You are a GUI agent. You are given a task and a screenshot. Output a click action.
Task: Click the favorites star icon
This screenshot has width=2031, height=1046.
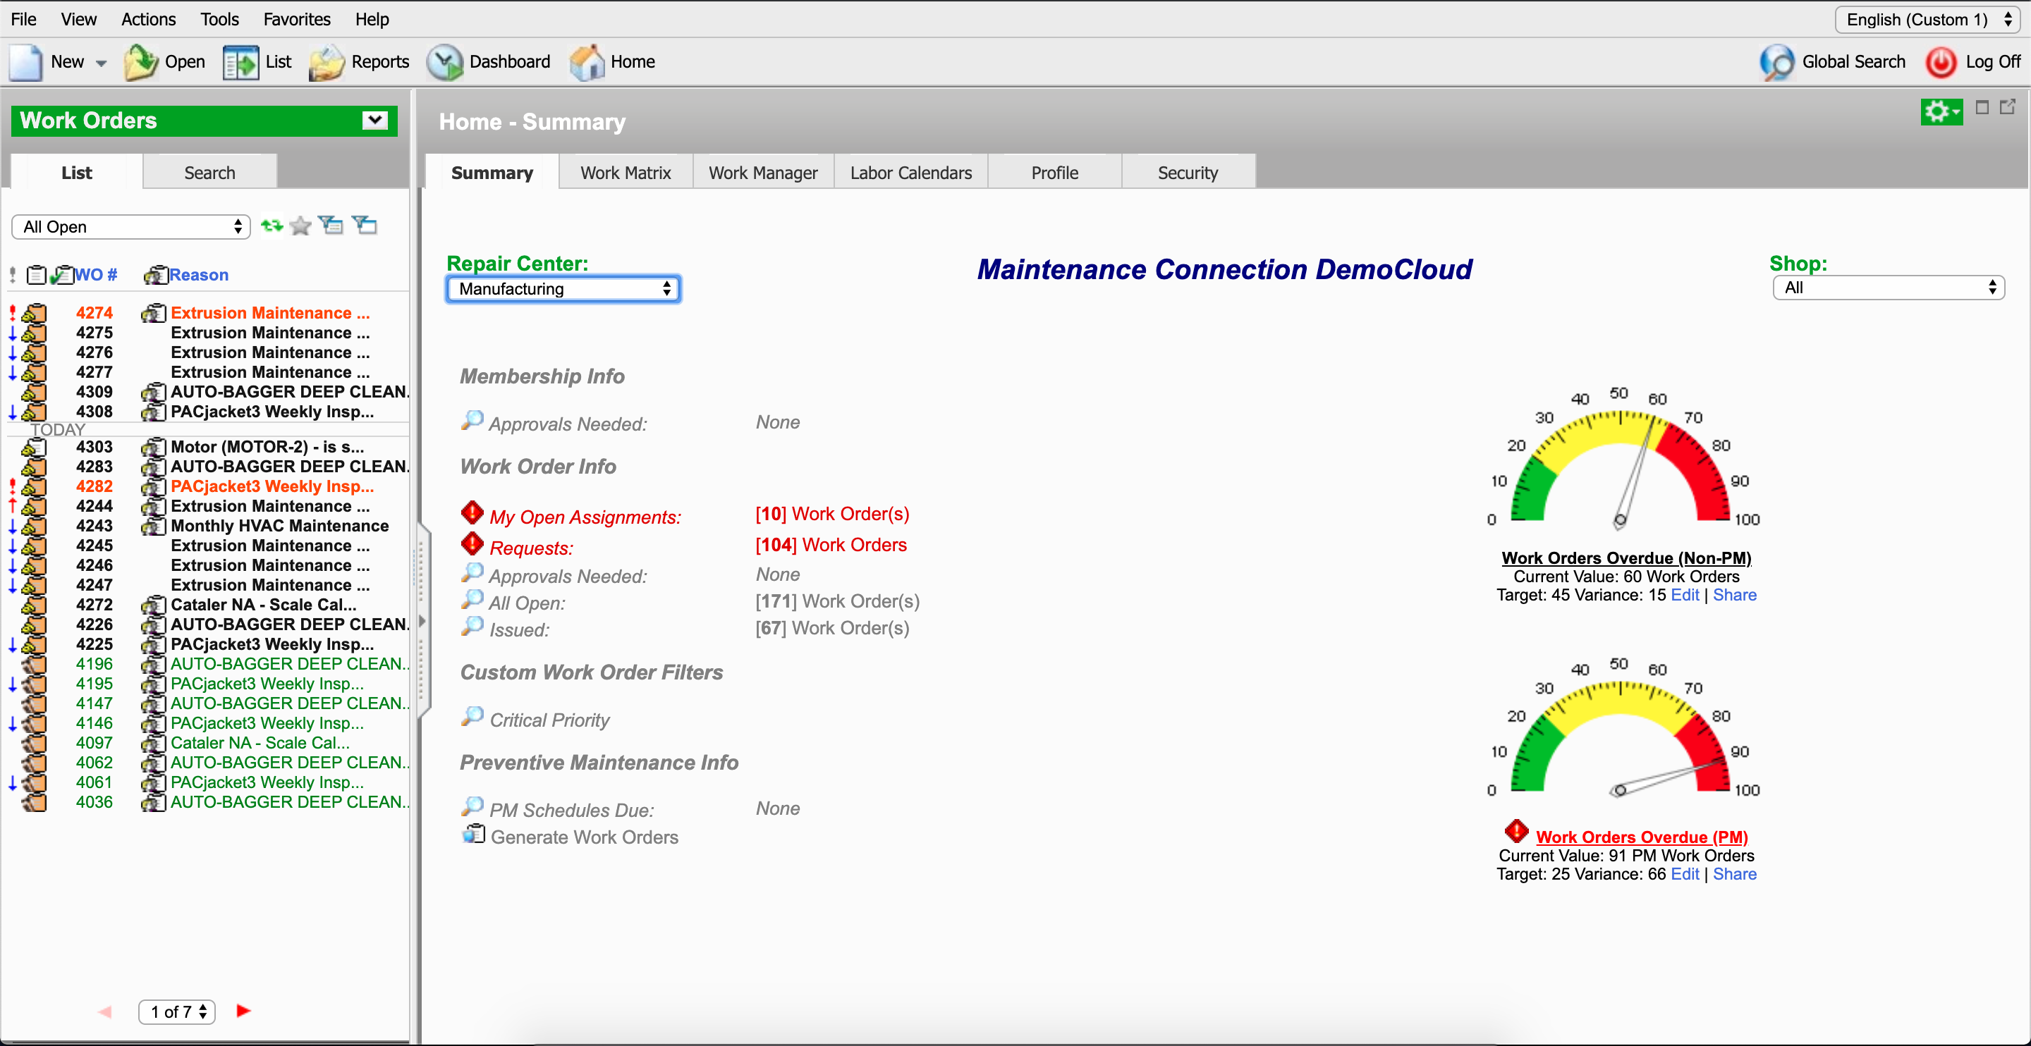coord(300,226)
